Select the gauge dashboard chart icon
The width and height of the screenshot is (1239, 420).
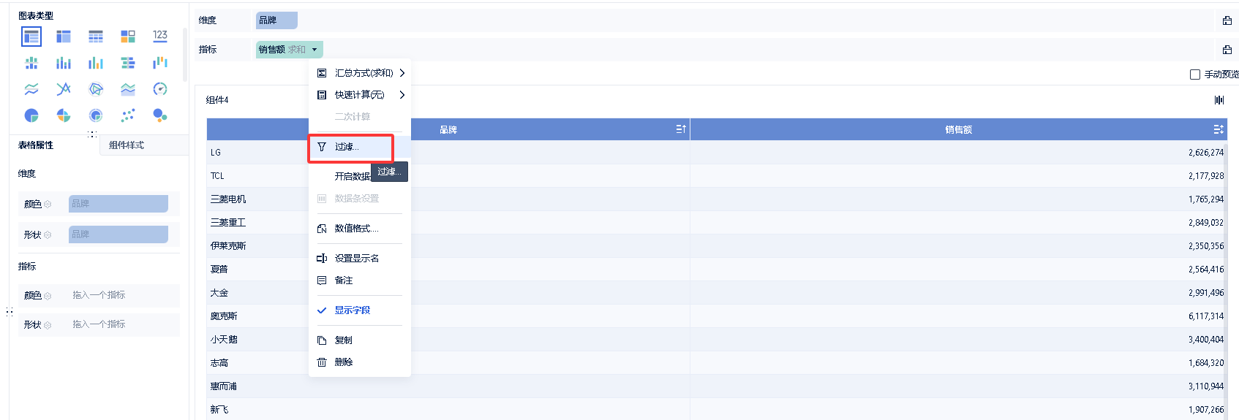pos(160,89)
